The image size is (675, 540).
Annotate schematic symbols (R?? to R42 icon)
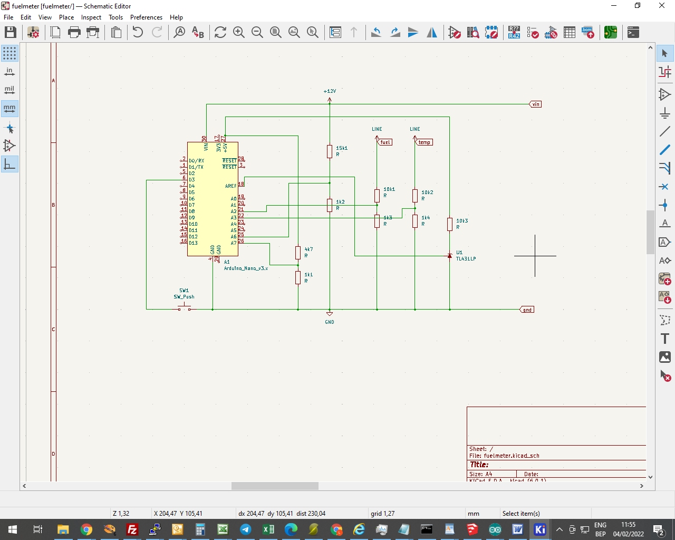514,32
